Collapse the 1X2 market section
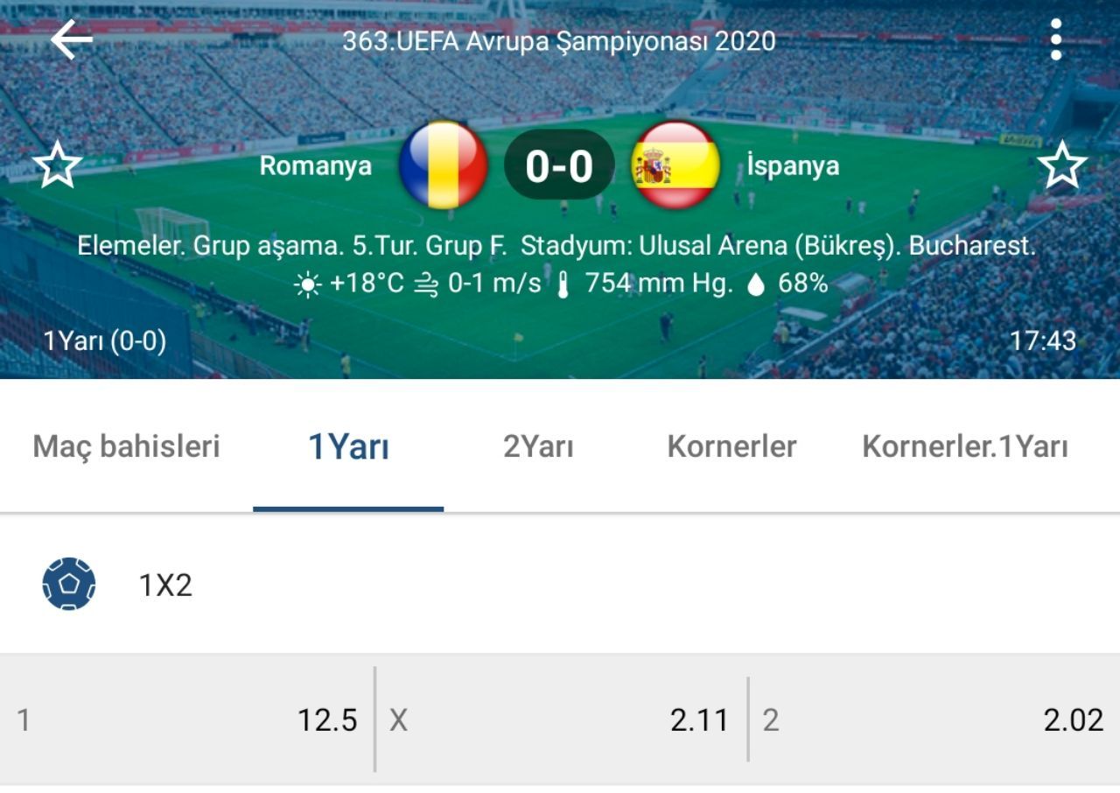The width and height of the screenshot is (1120, 793). 560,585
